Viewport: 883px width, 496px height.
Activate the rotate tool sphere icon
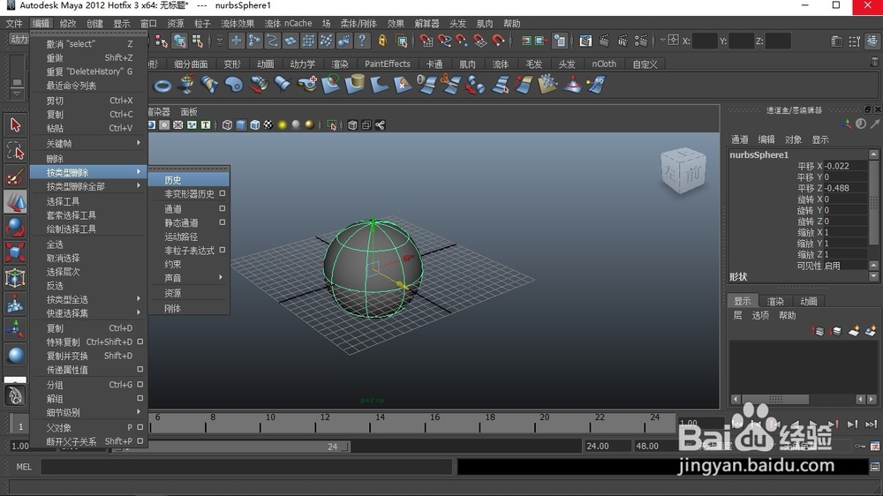pos(15,228)
